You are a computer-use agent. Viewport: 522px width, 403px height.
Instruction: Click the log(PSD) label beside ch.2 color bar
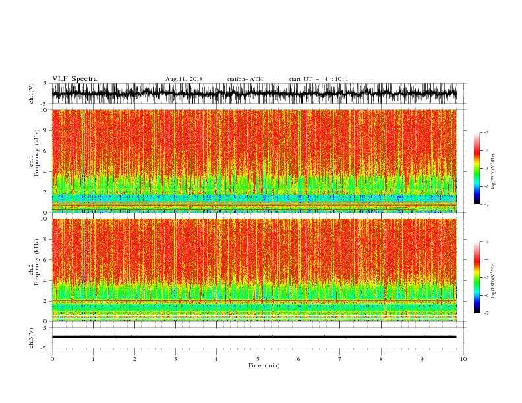coord(494,280)
